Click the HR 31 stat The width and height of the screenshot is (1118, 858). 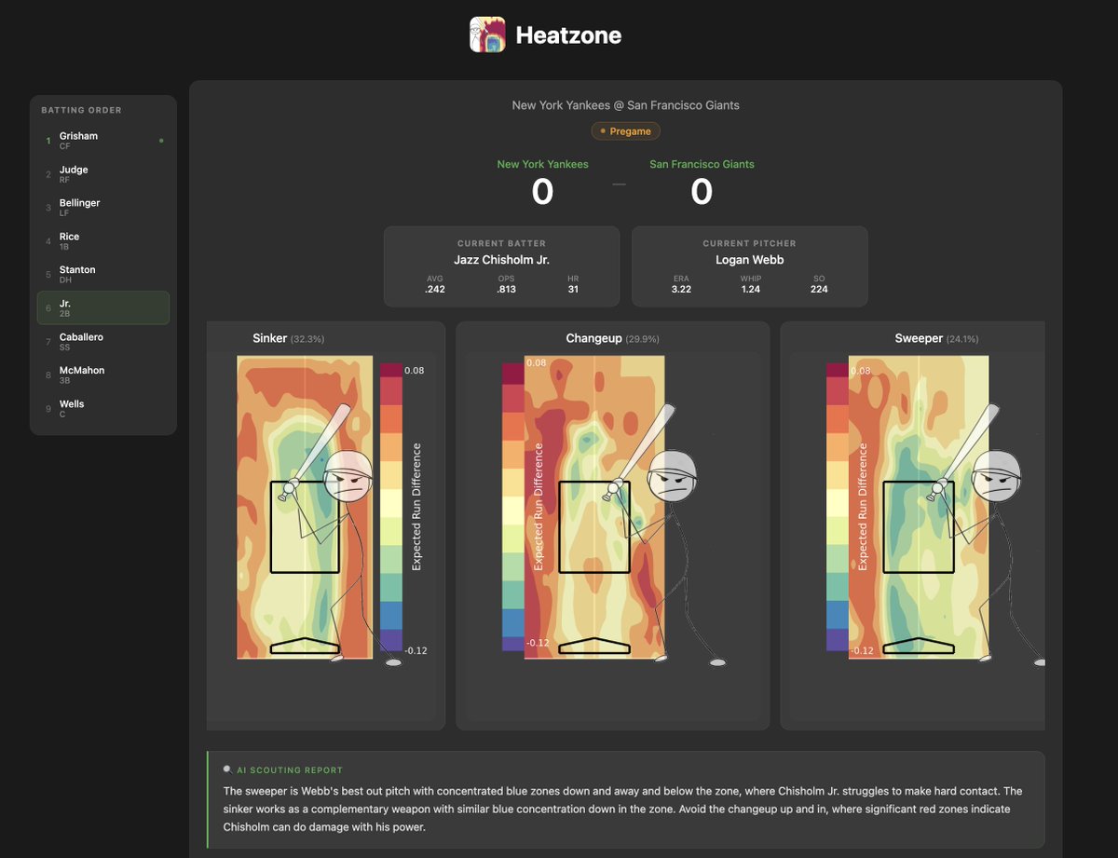click(x=572, y=284)
